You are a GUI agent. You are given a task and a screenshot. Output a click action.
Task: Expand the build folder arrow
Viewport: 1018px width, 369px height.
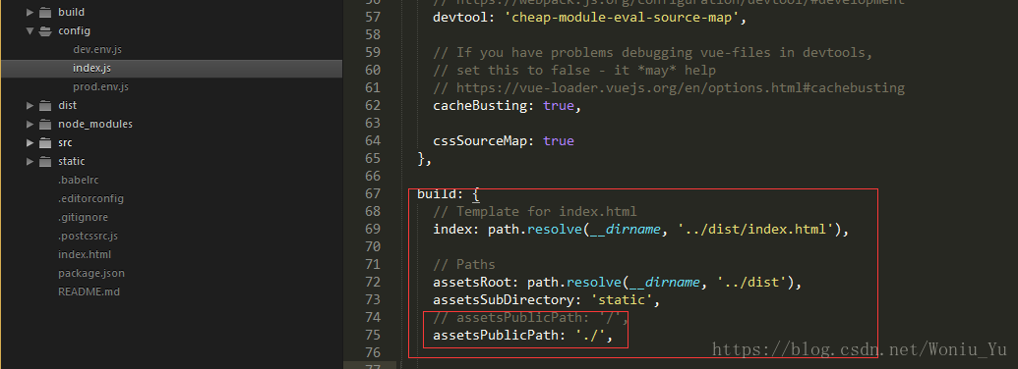coord(30,12)
